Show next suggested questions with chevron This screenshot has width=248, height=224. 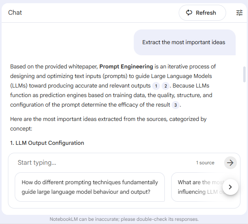pos(230,187)
